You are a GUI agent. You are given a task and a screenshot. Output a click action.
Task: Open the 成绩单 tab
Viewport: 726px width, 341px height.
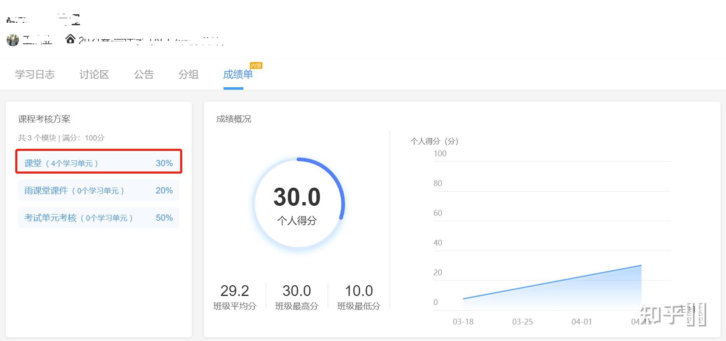tap(238, 74)
